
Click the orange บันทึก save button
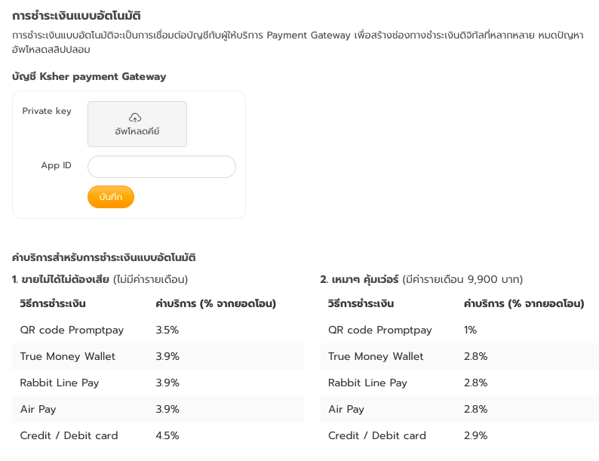point(111,197)
